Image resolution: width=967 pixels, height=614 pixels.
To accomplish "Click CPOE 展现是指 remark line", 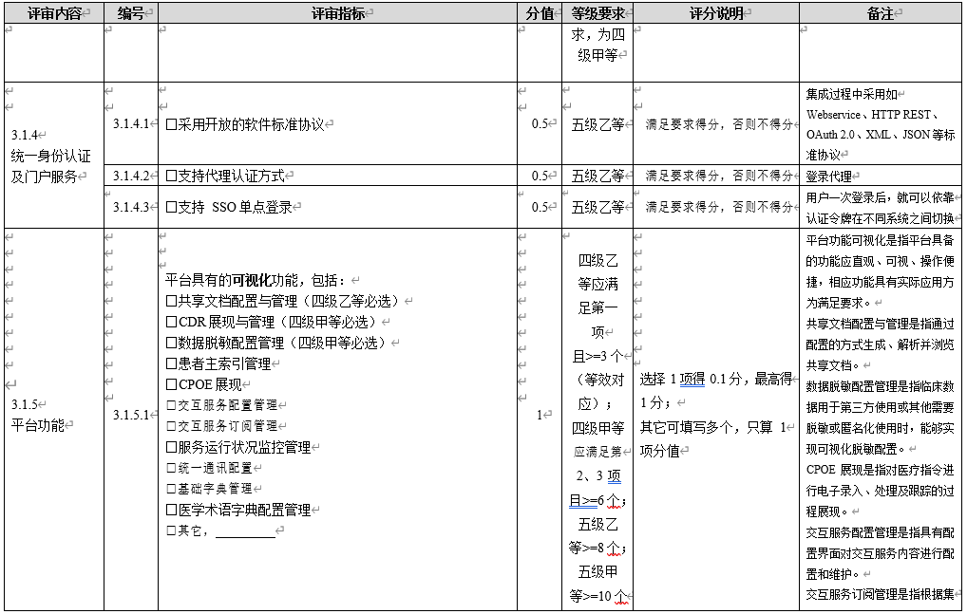I will [880, 470].
